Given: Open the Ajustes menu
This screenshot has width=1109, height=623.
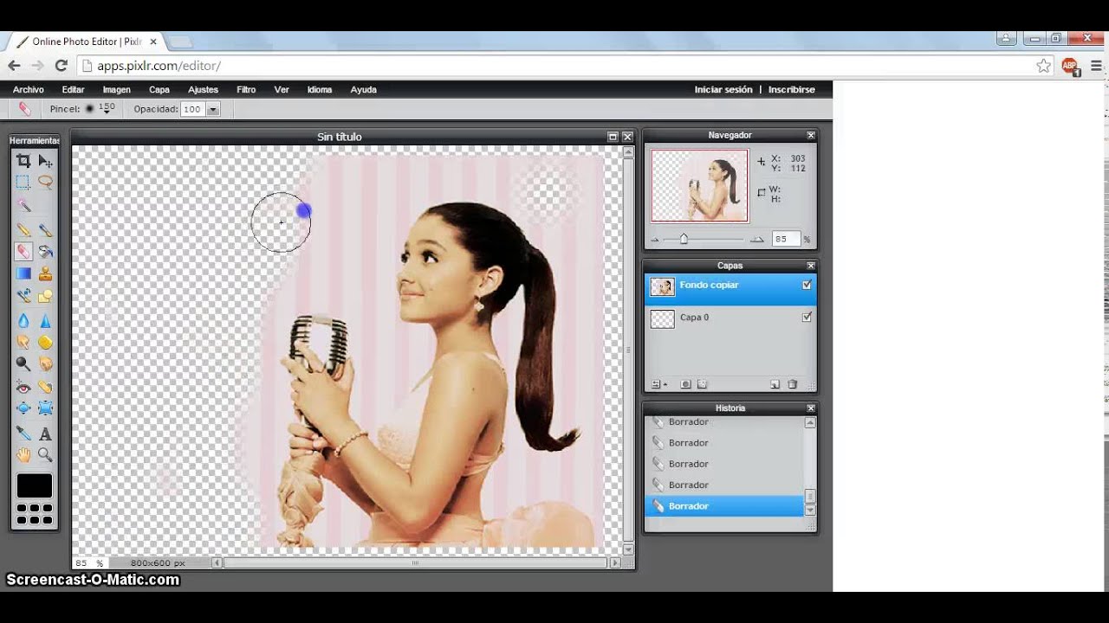Looking at the screenshot, I should 204,89.
